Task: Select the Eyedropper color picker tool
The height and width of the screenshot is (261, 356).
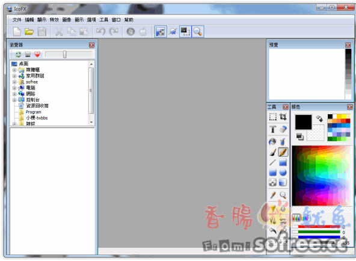Action: (x=272, y=195)
